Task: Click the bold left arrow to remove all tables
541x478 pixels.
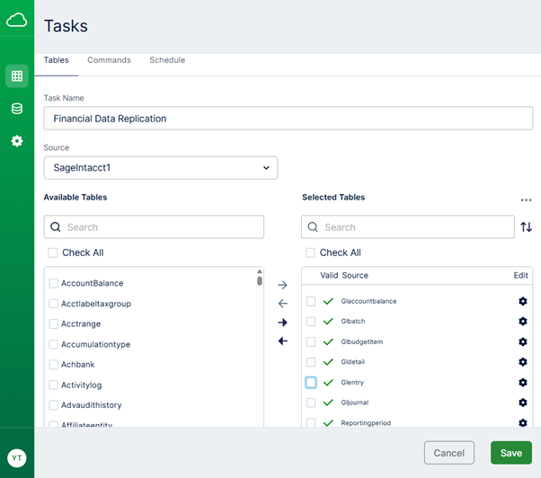Action: coord(282,341)
